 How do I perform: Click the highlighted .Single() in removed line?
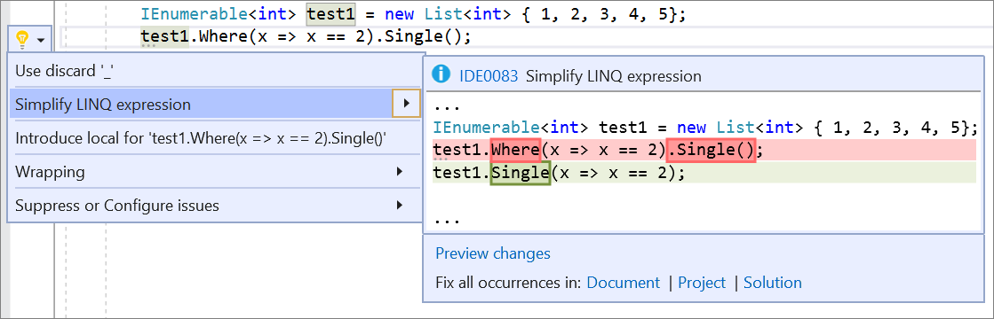pyautogui.click(x=712, y=151)
